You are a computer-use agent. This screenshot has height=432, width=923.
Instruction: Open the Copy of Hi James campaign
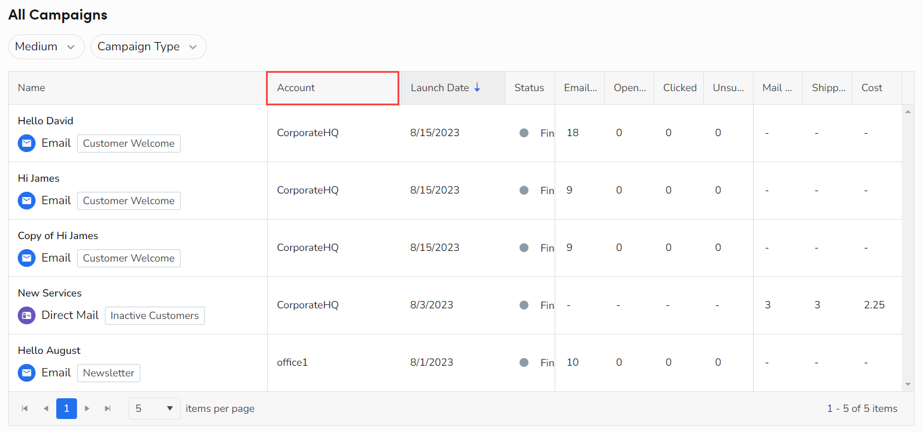click(58, 236)
